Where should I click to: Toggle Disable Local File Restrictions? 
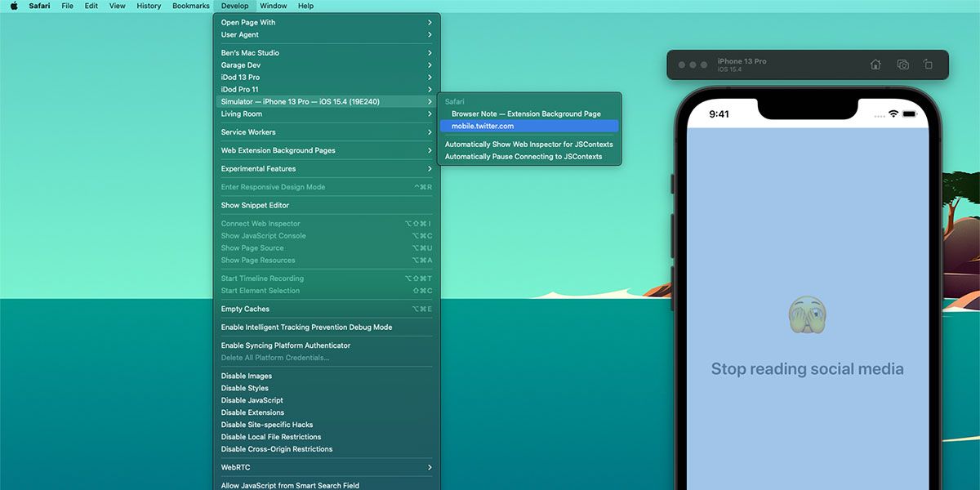(327, 437)
